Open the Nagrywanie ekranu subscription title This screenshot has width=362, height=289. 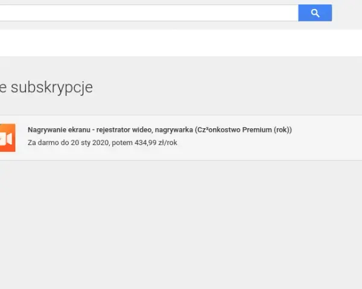click(160, 130)
